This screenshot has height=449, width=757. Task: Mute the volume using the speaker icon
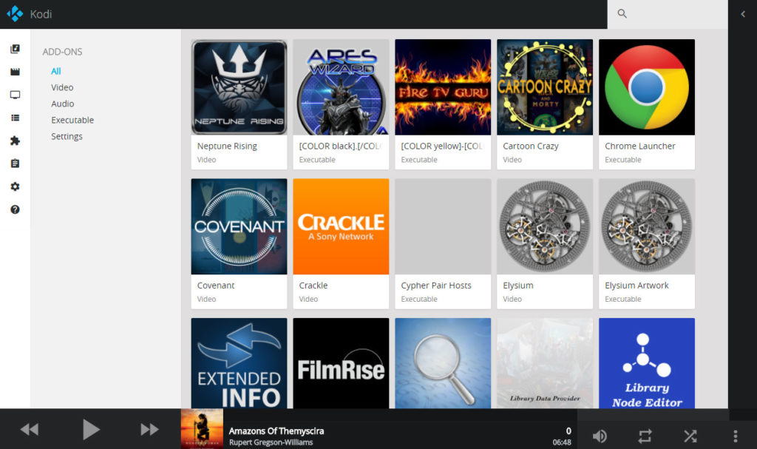600,436
